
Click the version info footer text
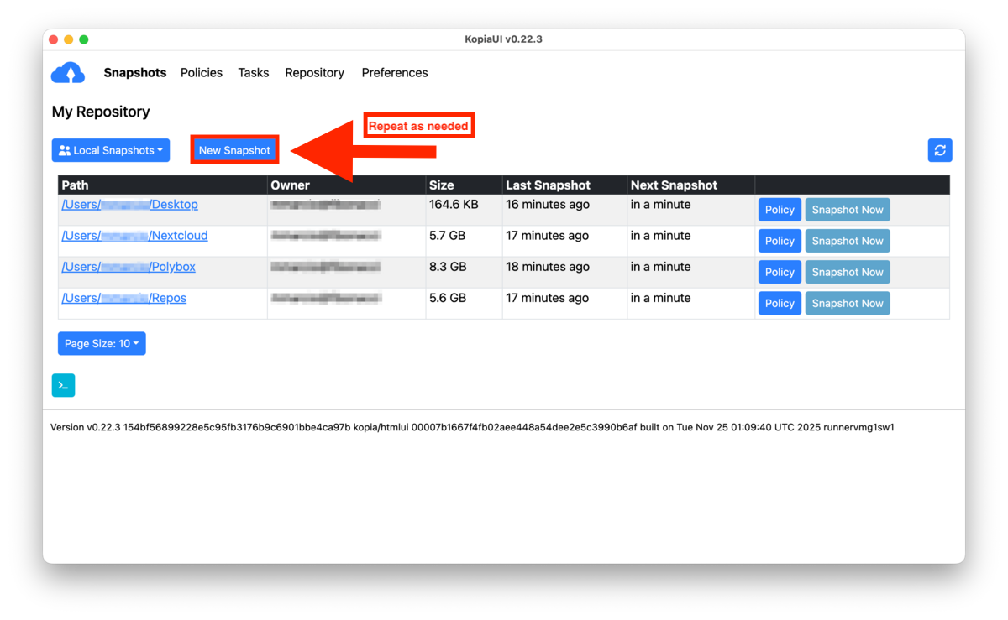coord(472,427)
